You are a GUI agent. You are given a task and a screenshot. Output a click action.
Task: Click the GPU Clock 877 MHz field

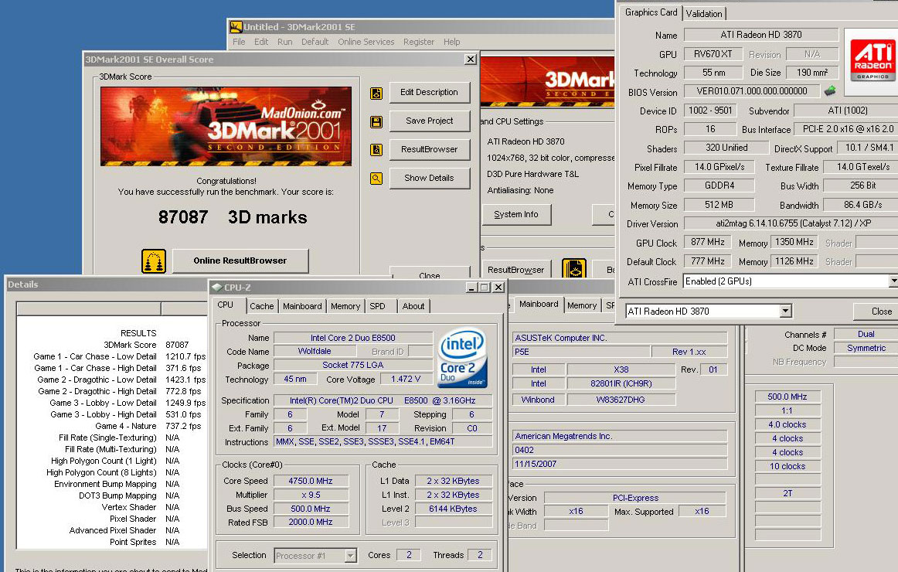pos(707,242)
